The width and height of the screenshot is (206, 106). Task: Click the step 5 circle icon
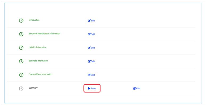pyautogui.click(x=21, y=75)
